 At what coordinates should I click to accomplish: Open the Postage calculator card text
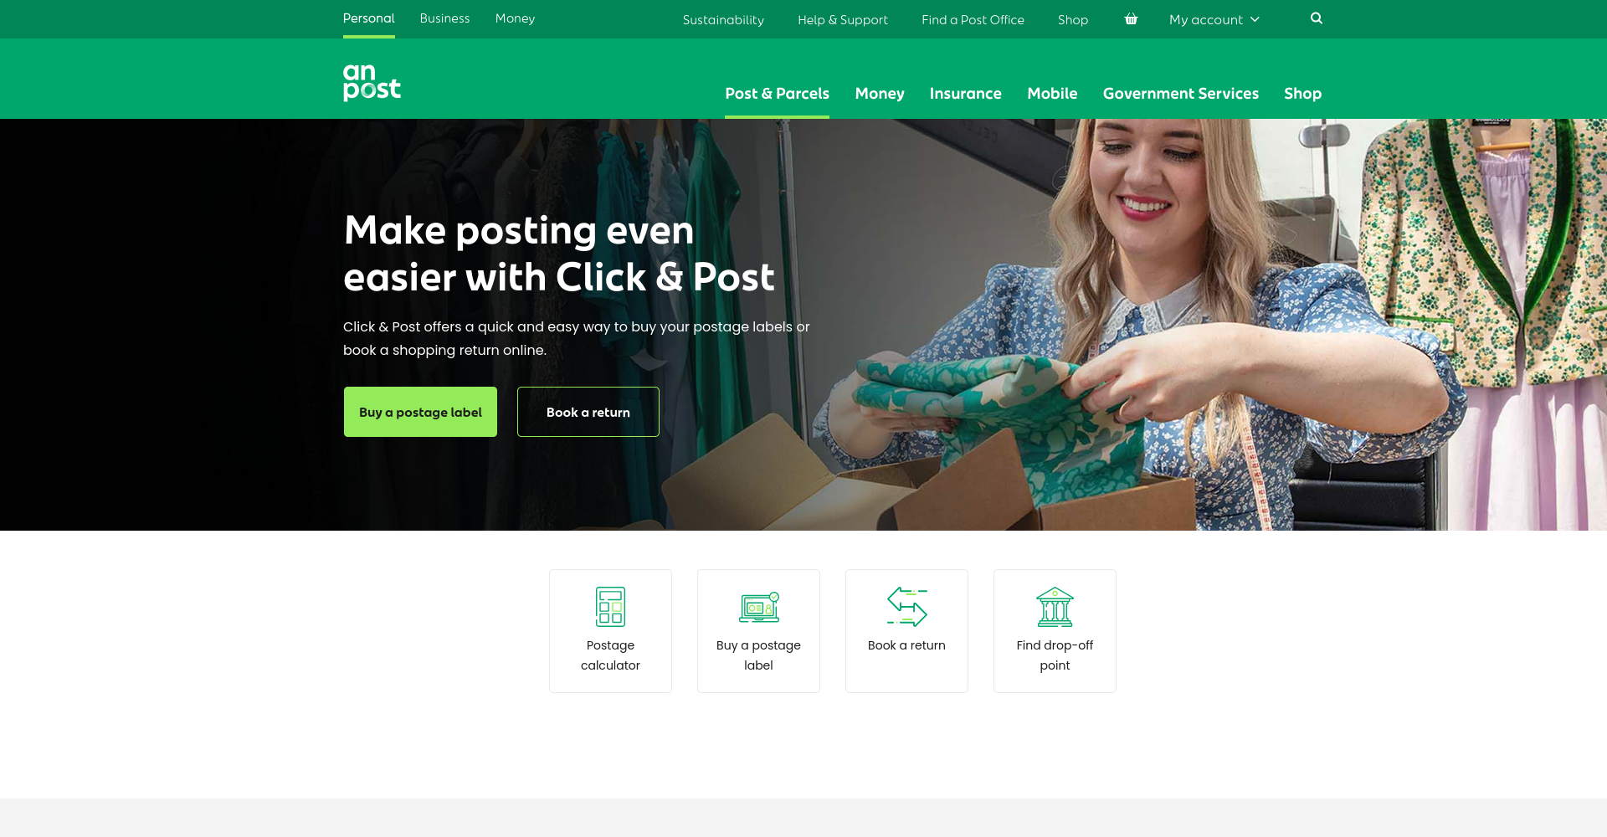pos(610,655)
